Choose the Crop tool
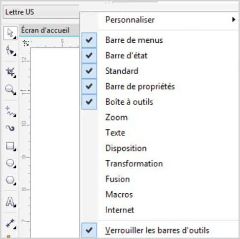 tap(10, 72)
